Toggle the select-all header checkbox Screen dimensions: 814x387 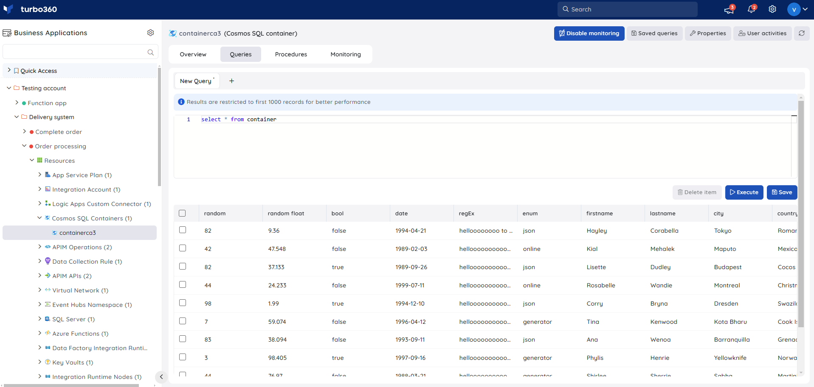pos(182,213)
